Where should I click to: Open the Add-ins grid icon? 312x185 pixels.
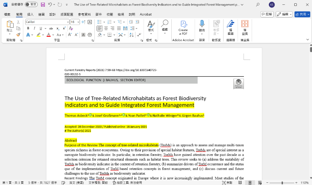click(x=245, y=26)
